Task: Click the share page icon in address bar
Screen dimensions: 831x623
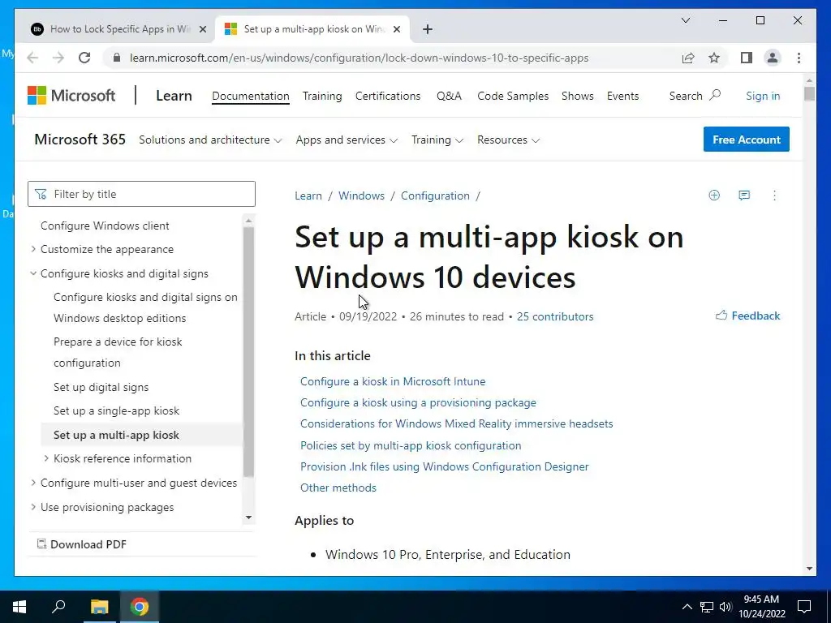Action: tap(688, 58)
